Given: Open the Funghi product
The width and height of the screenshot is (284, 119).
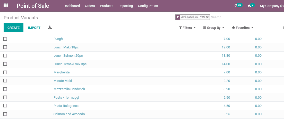Looking at the screenshot, I should point(58,39).
